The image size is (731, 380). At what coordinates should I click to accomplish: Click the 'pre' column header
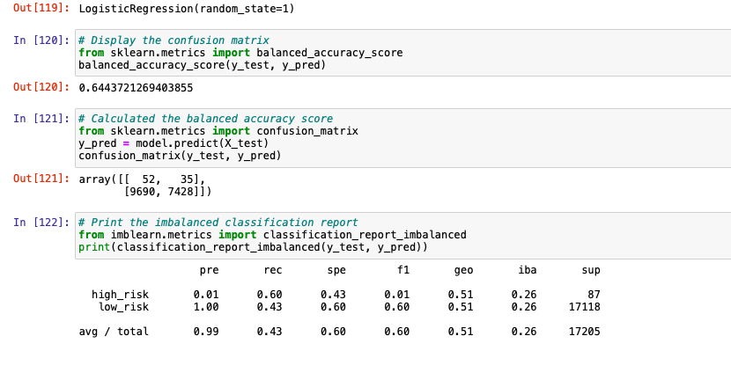pos(209,271)
